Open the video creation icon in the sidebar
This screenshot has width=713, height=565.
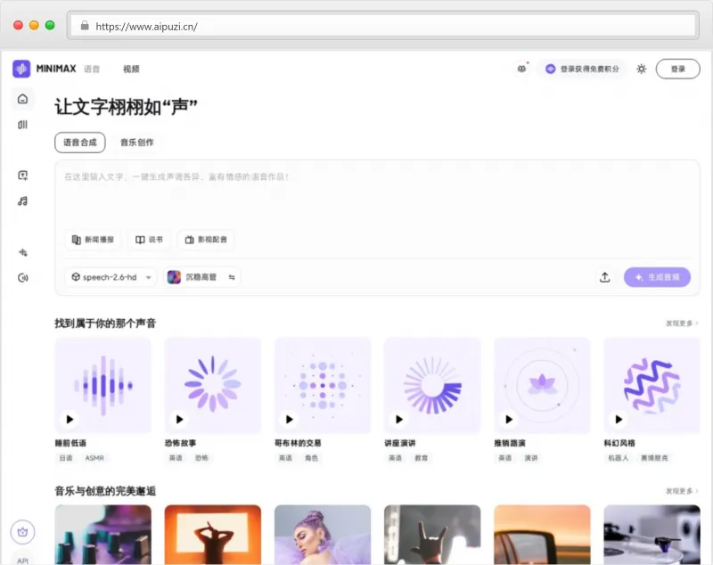click(24, 175)
